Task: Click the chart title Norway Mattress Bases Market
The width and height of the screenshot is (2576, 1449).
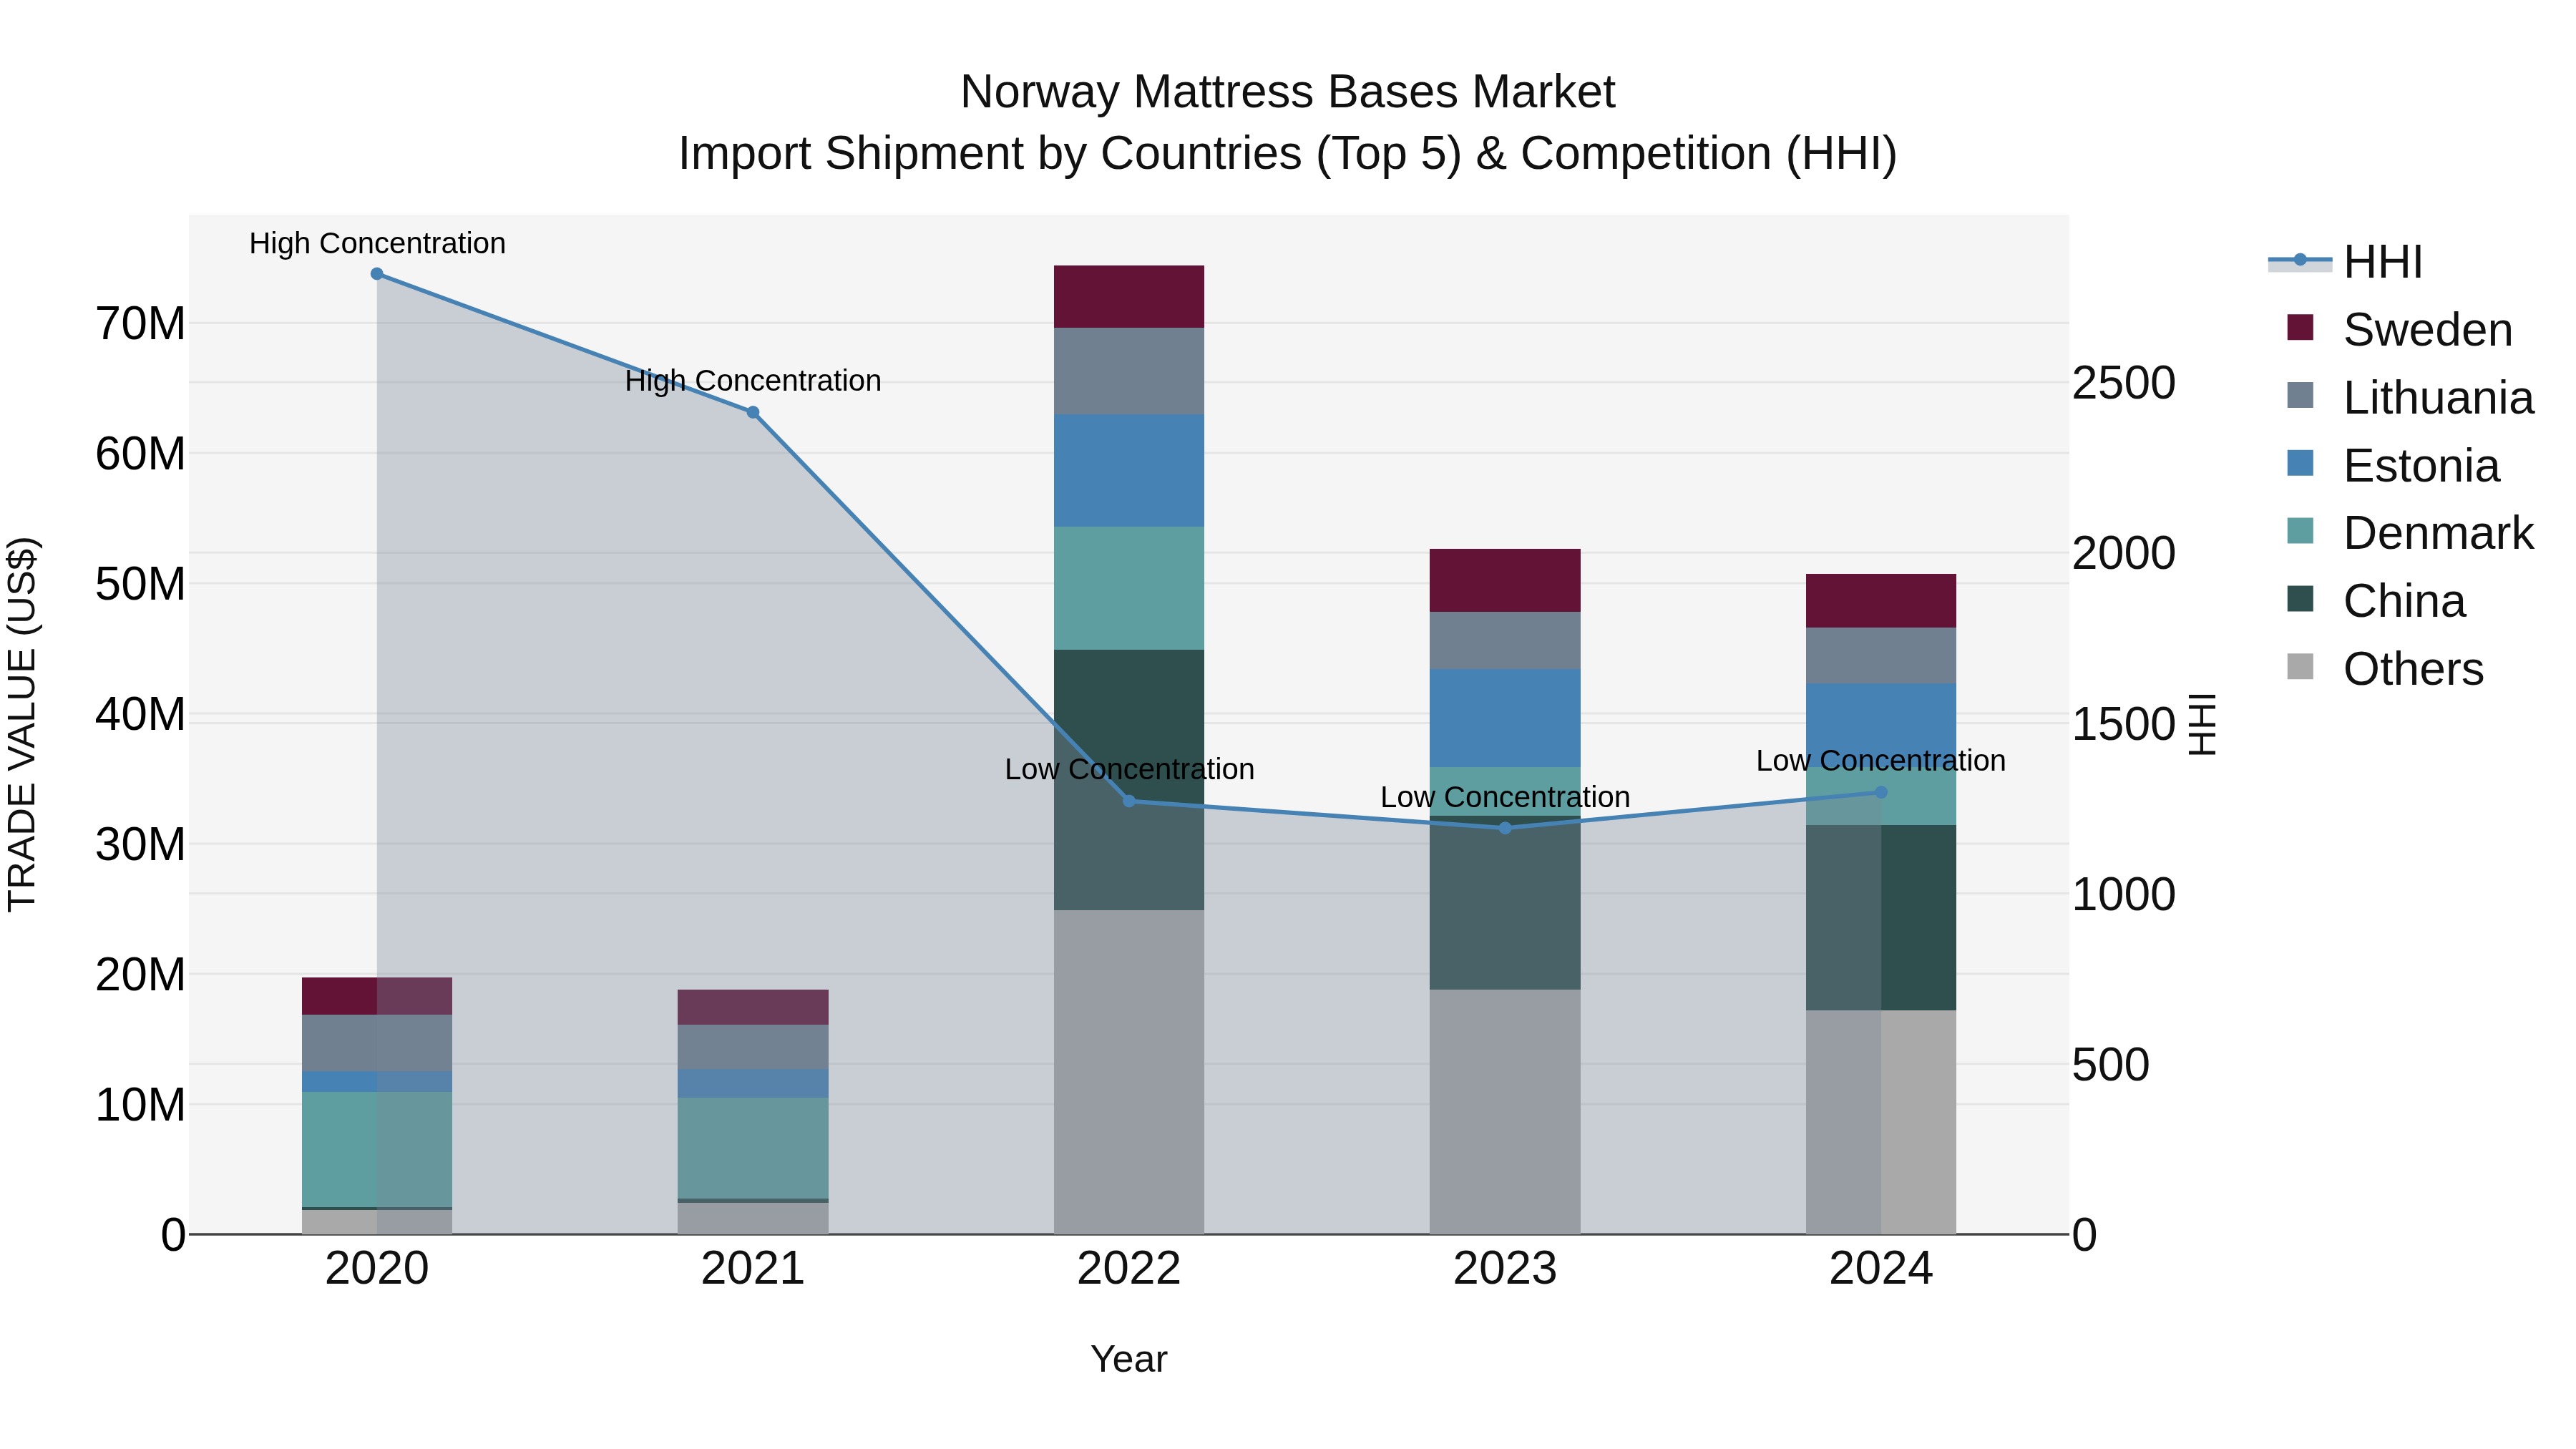Action: click(1287, 92)
